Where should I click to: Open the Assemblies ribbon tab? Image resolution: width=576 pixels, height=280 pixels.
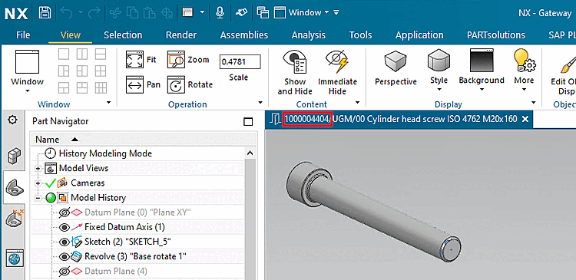tap(244, 35)
